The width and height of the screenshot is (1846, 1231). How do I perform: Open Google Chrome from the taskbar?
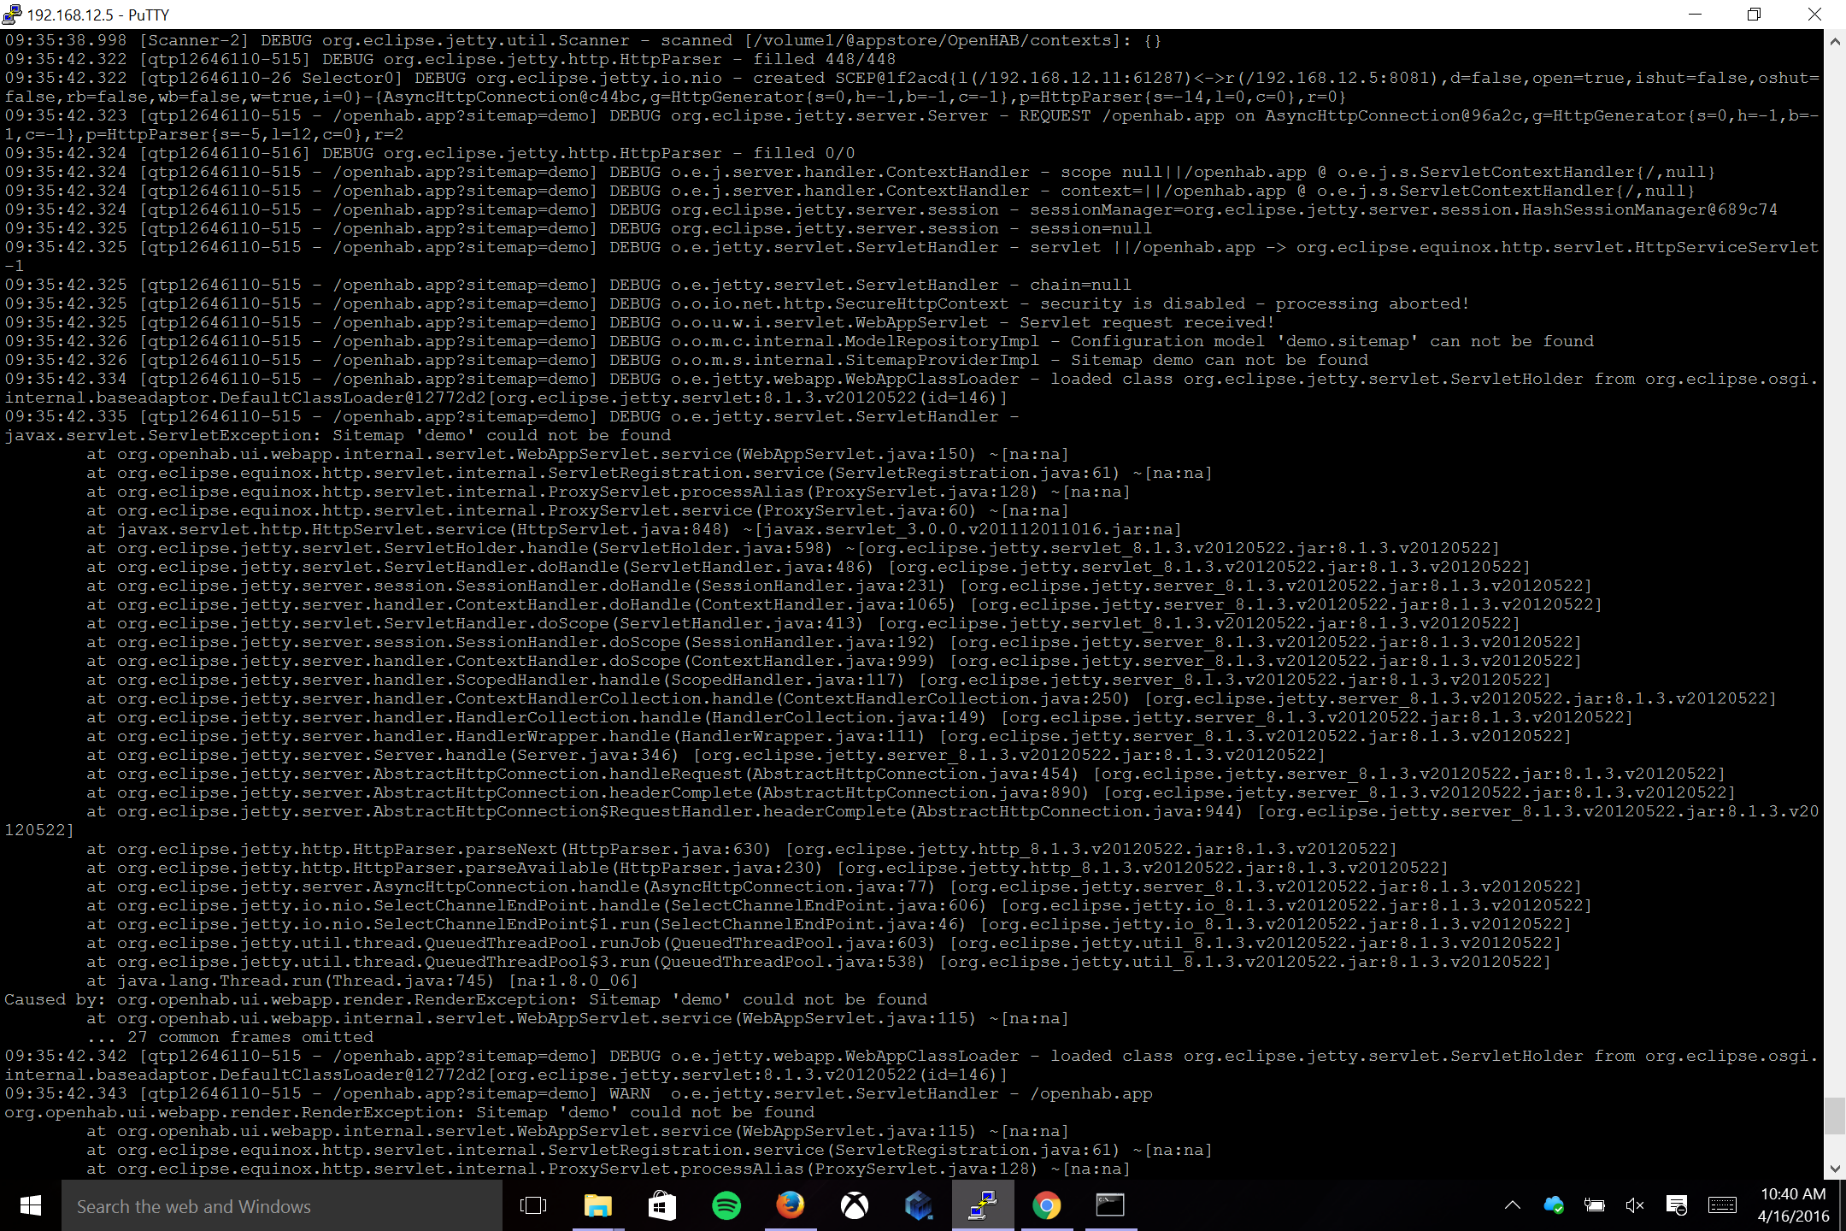[1046, 1205]
